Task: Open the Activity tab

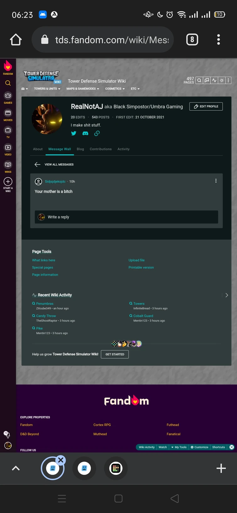Action: [x=123, y=149]
